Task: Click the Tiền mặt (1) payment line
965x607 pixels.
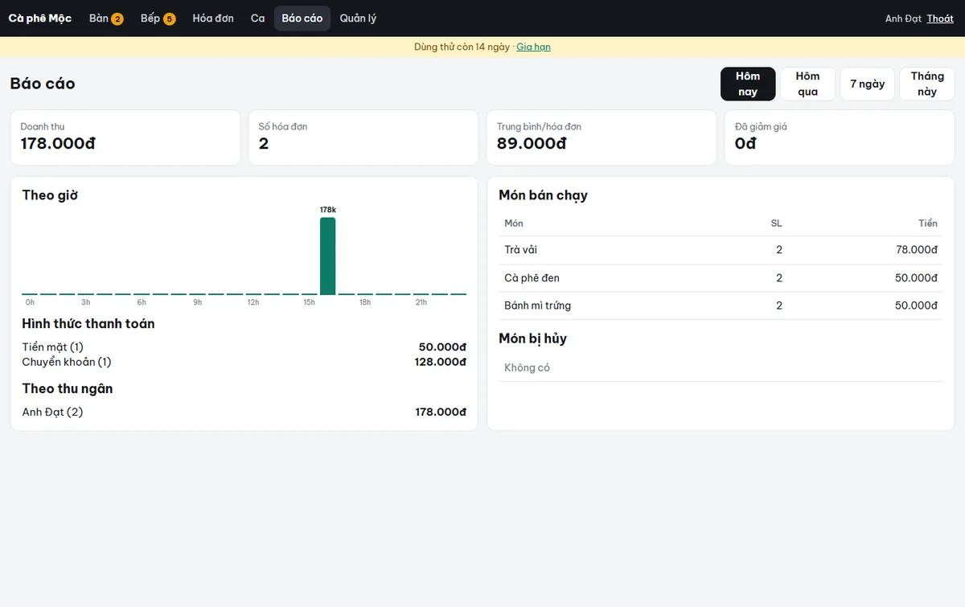Action: click(x=244, y=347)
